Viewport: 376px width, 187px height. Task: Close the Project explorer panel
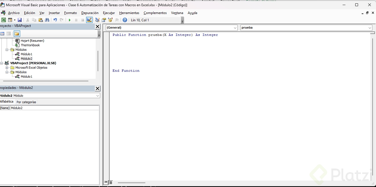(97, 27)
